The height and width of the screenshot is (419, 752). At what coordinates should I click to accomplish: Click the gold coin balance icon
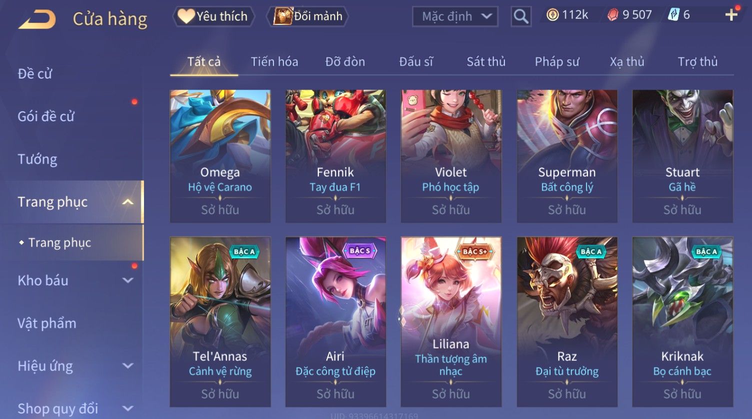(552, 15)
